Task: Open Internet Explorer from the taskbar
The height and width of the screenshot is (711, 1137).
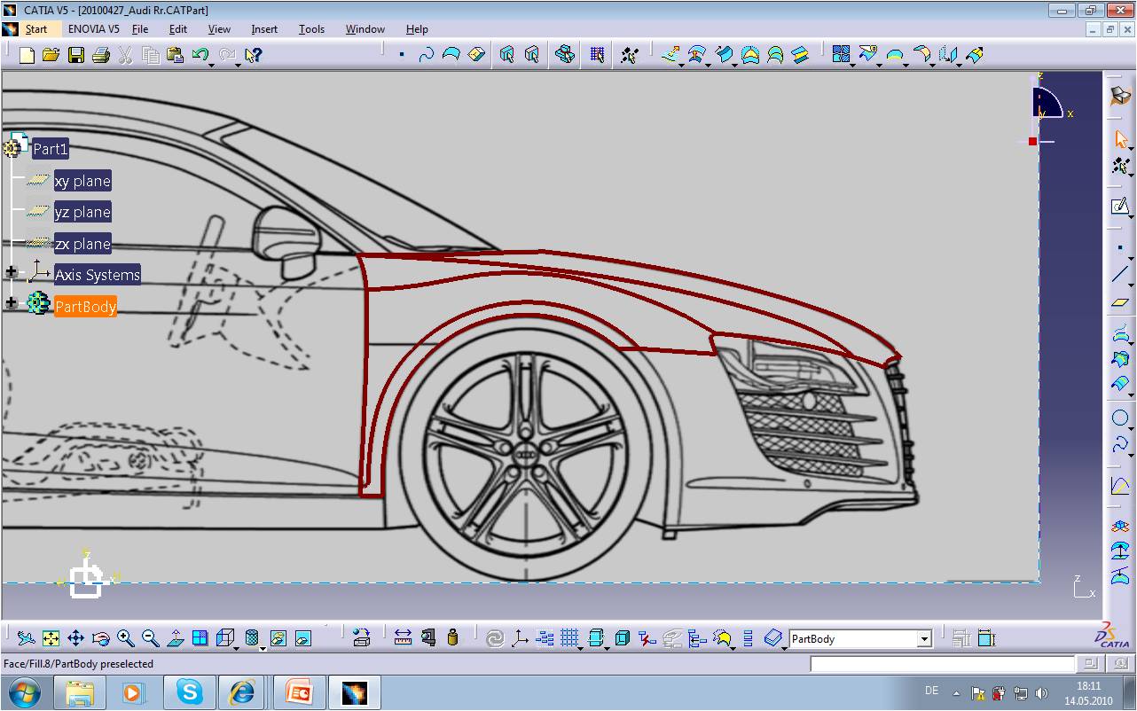Action: pyautogui.click(x=240, y=692)
